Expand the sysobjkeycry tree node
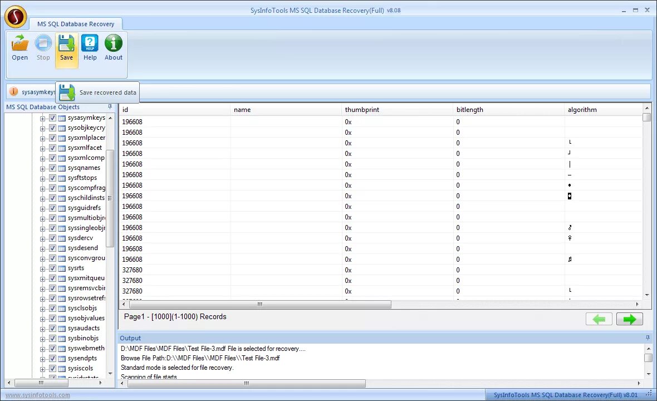The image size is (657, 401). point(42,129)
